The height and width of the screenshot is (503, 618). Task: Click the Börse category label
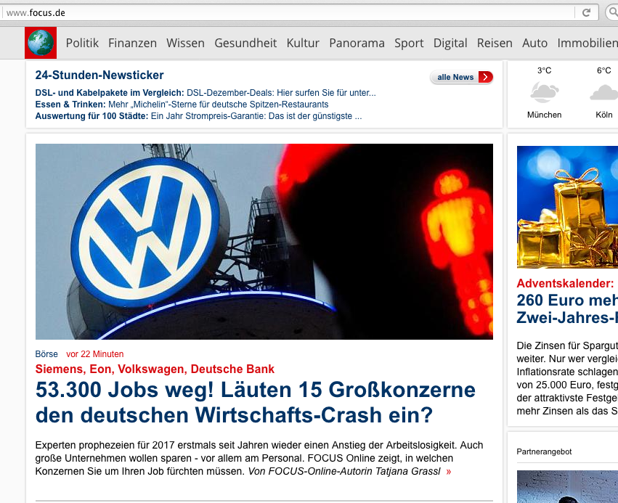46,354
